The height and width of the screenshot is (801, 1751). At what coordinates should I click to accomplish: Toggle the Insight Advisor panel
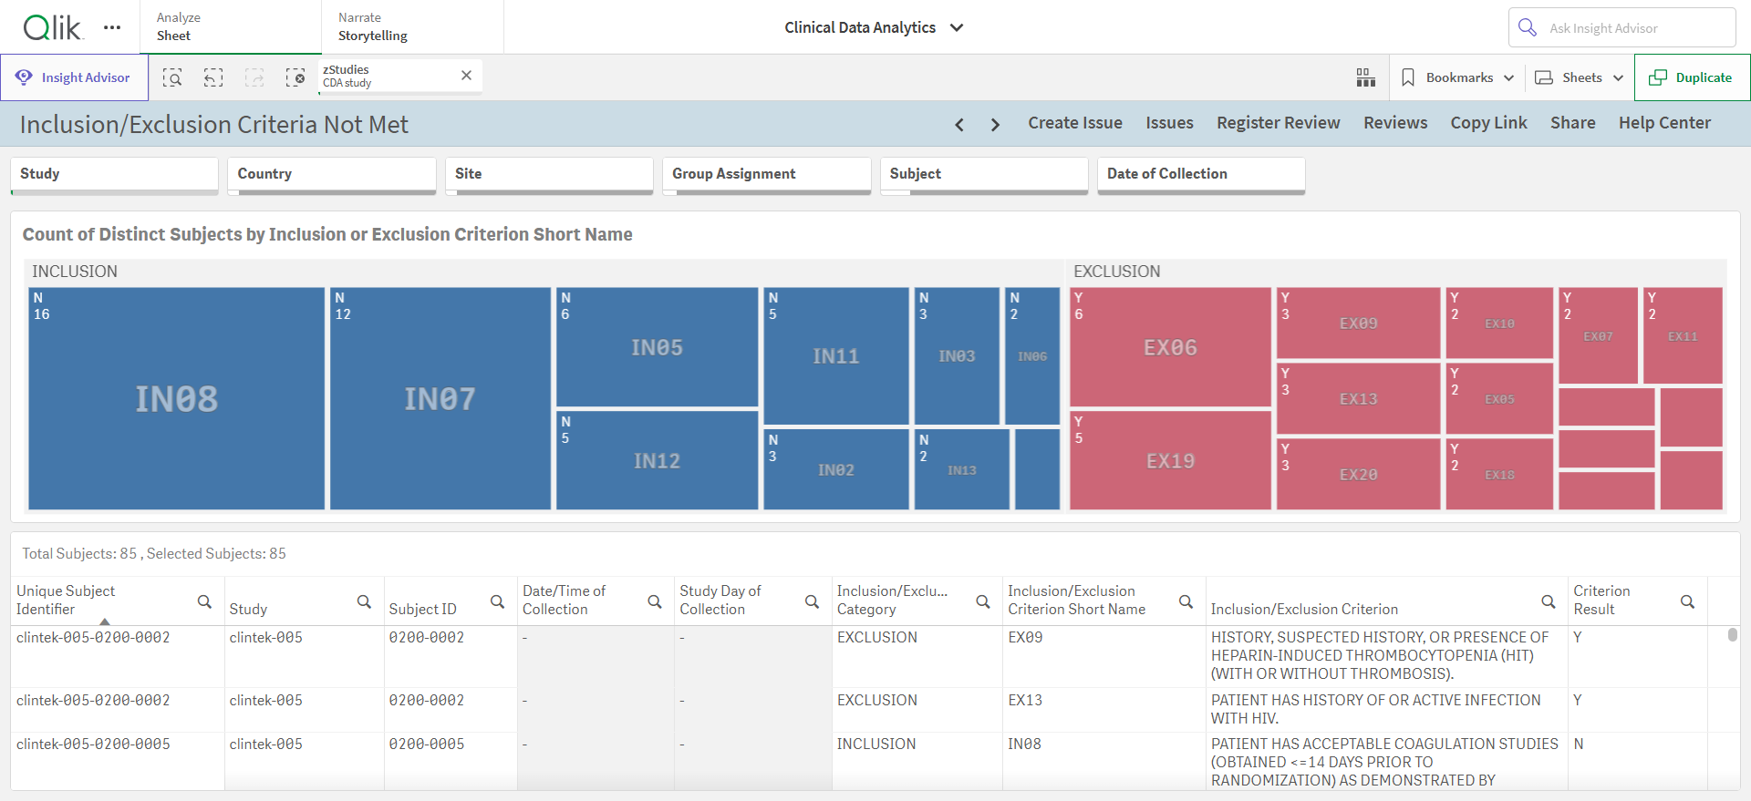74,77
